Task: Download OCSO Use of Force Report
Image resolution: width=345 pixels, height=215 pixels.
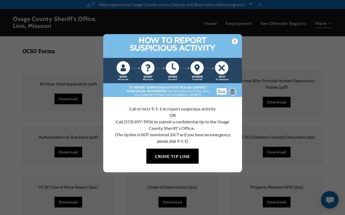Action: coord(68,202)
